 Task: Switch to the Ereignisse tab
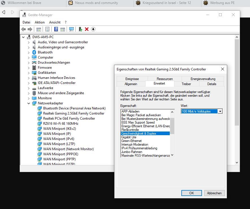pos(132,79)
